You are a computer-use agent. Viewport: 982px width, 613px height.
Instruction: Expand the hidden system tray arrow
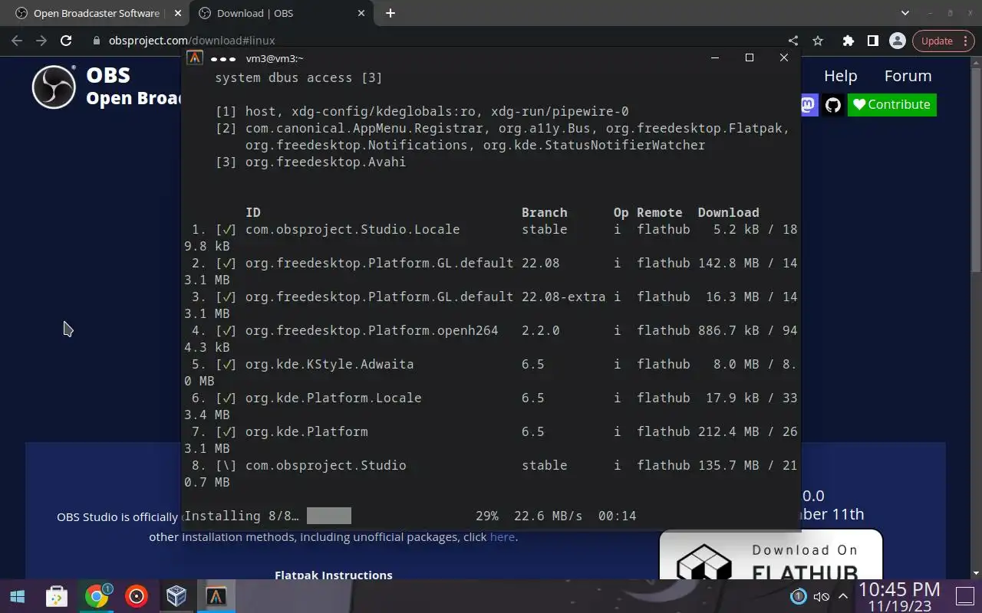coord(843,596)
